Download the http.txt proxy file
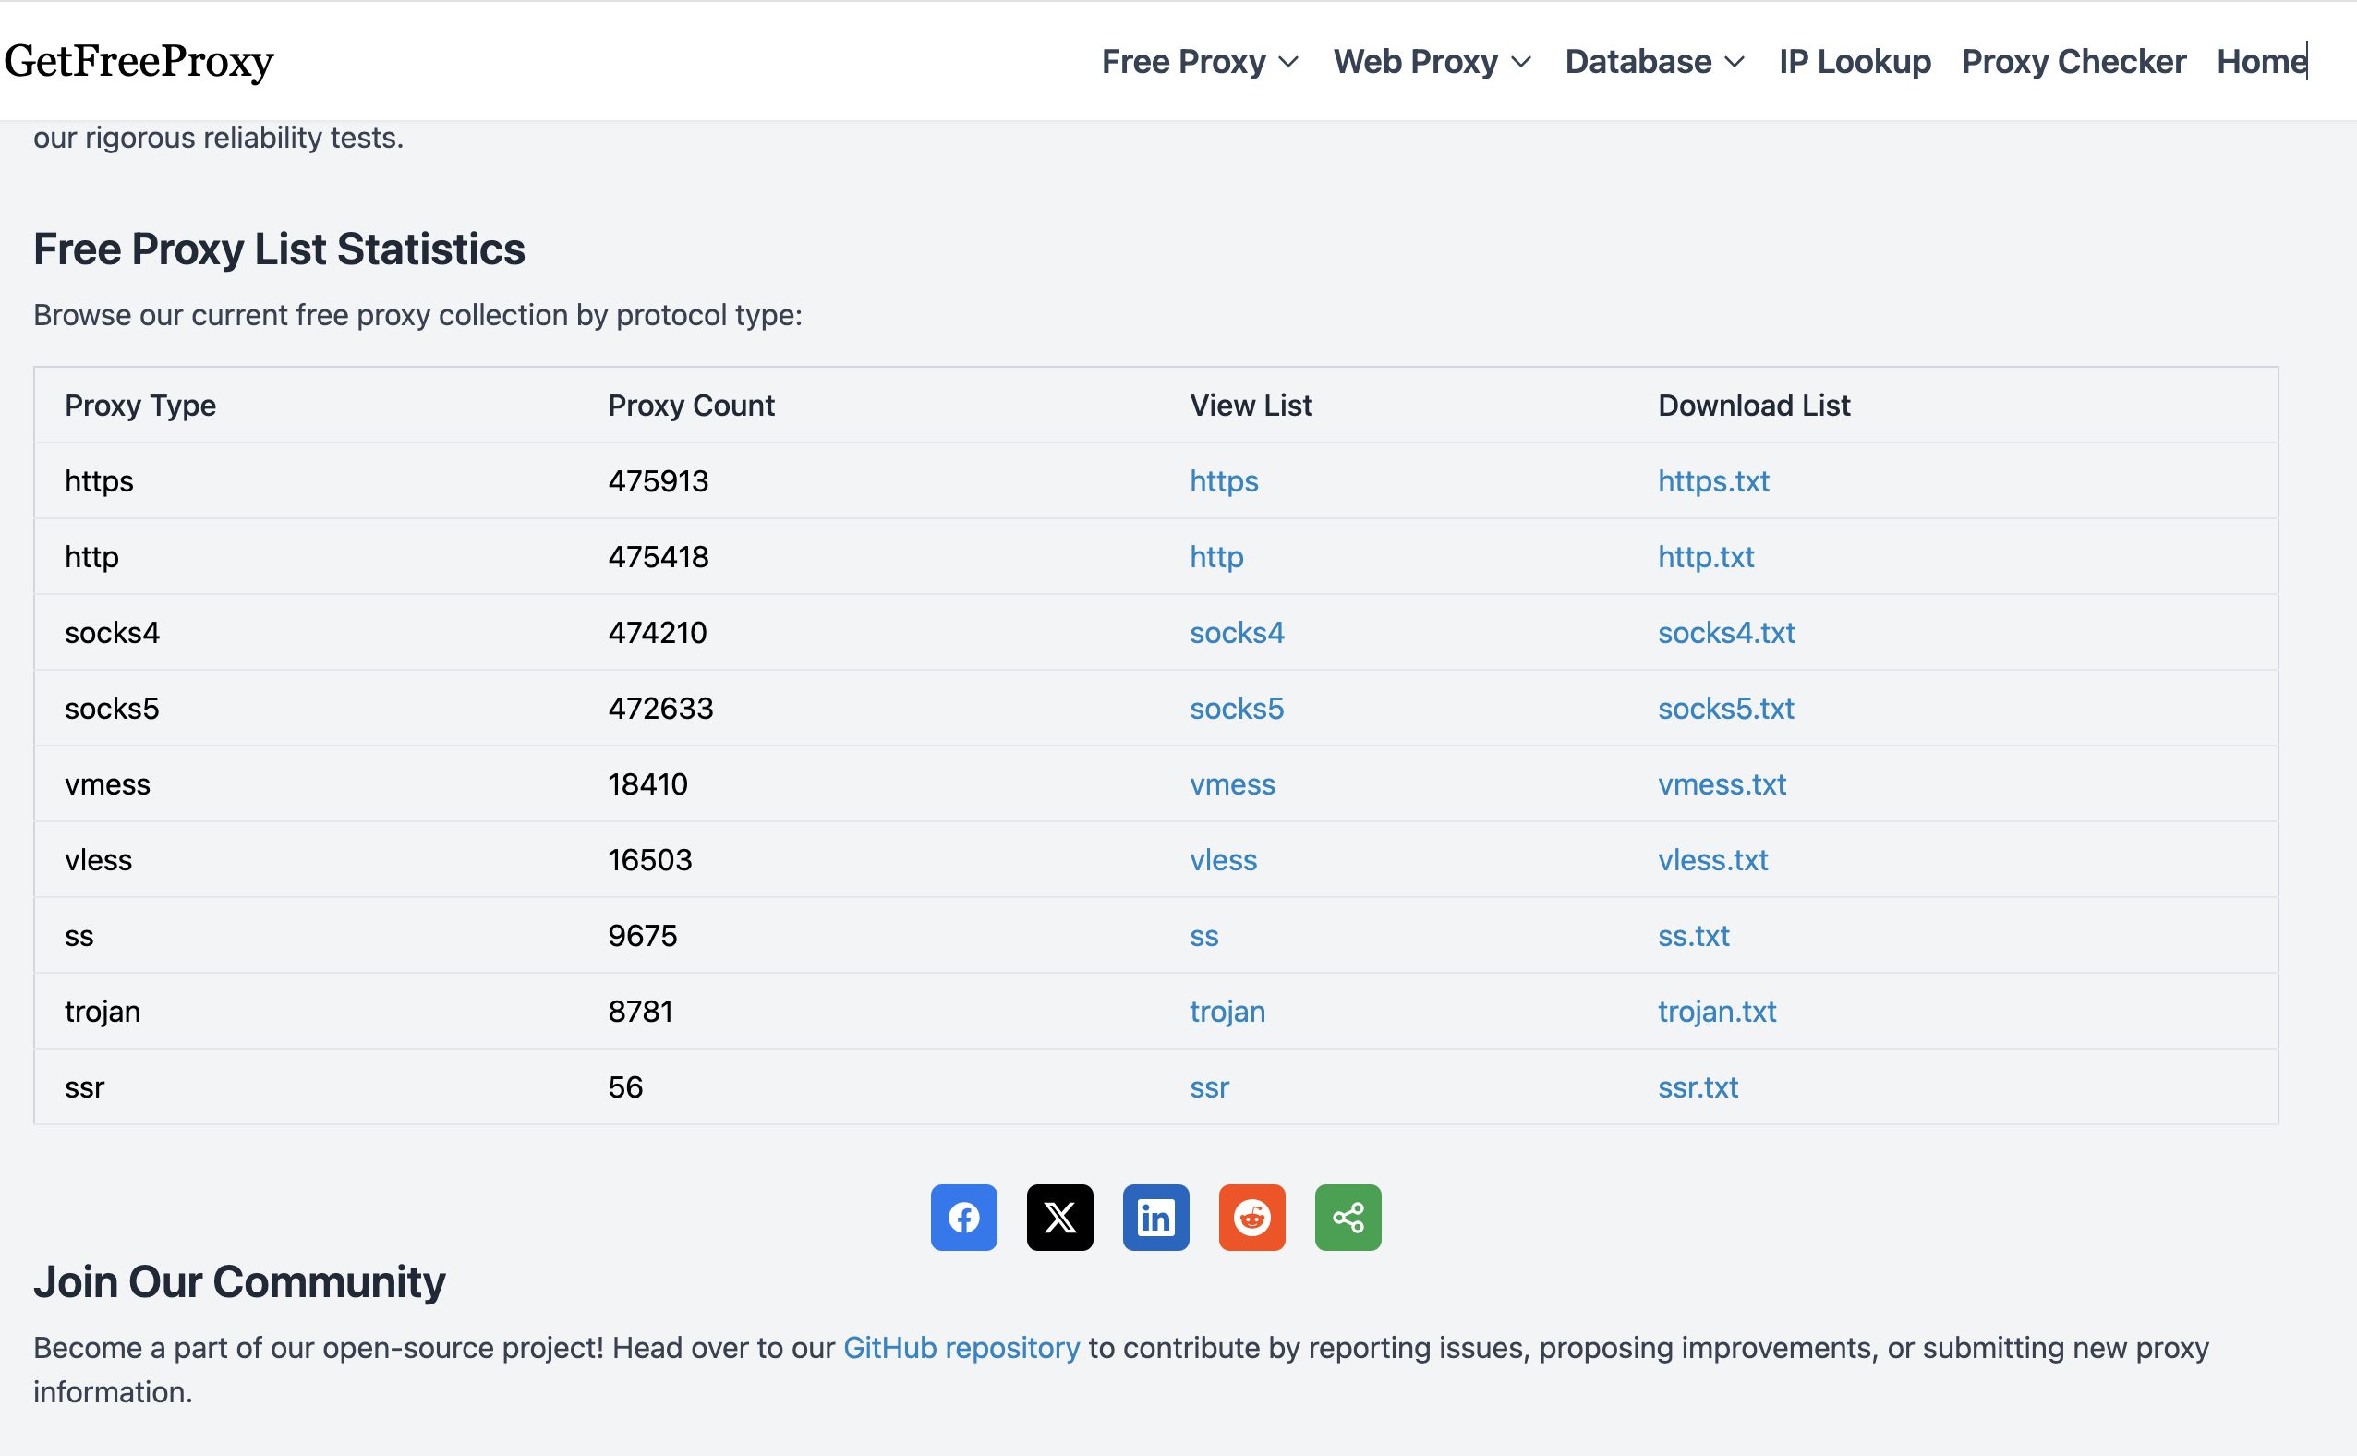 (x=1706, y=556)
